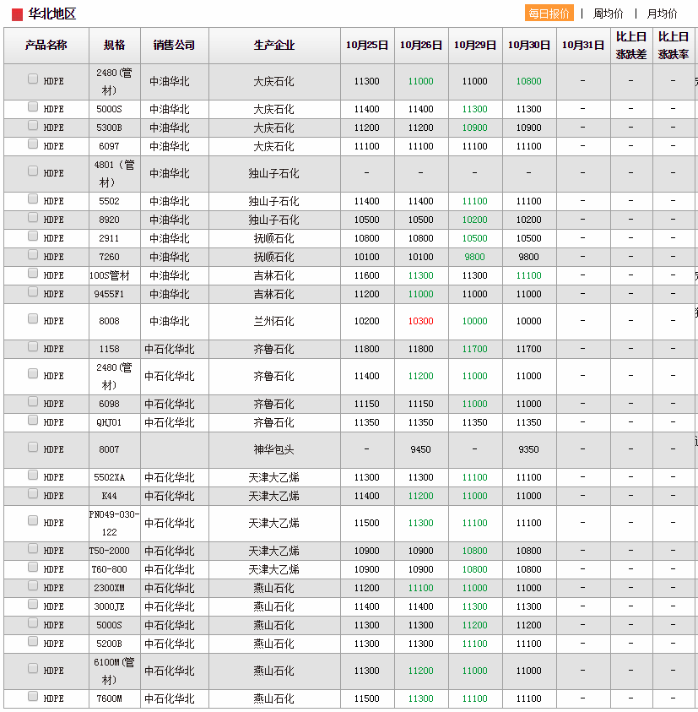Click the 华北地区 section title

(x=51, y=14)
